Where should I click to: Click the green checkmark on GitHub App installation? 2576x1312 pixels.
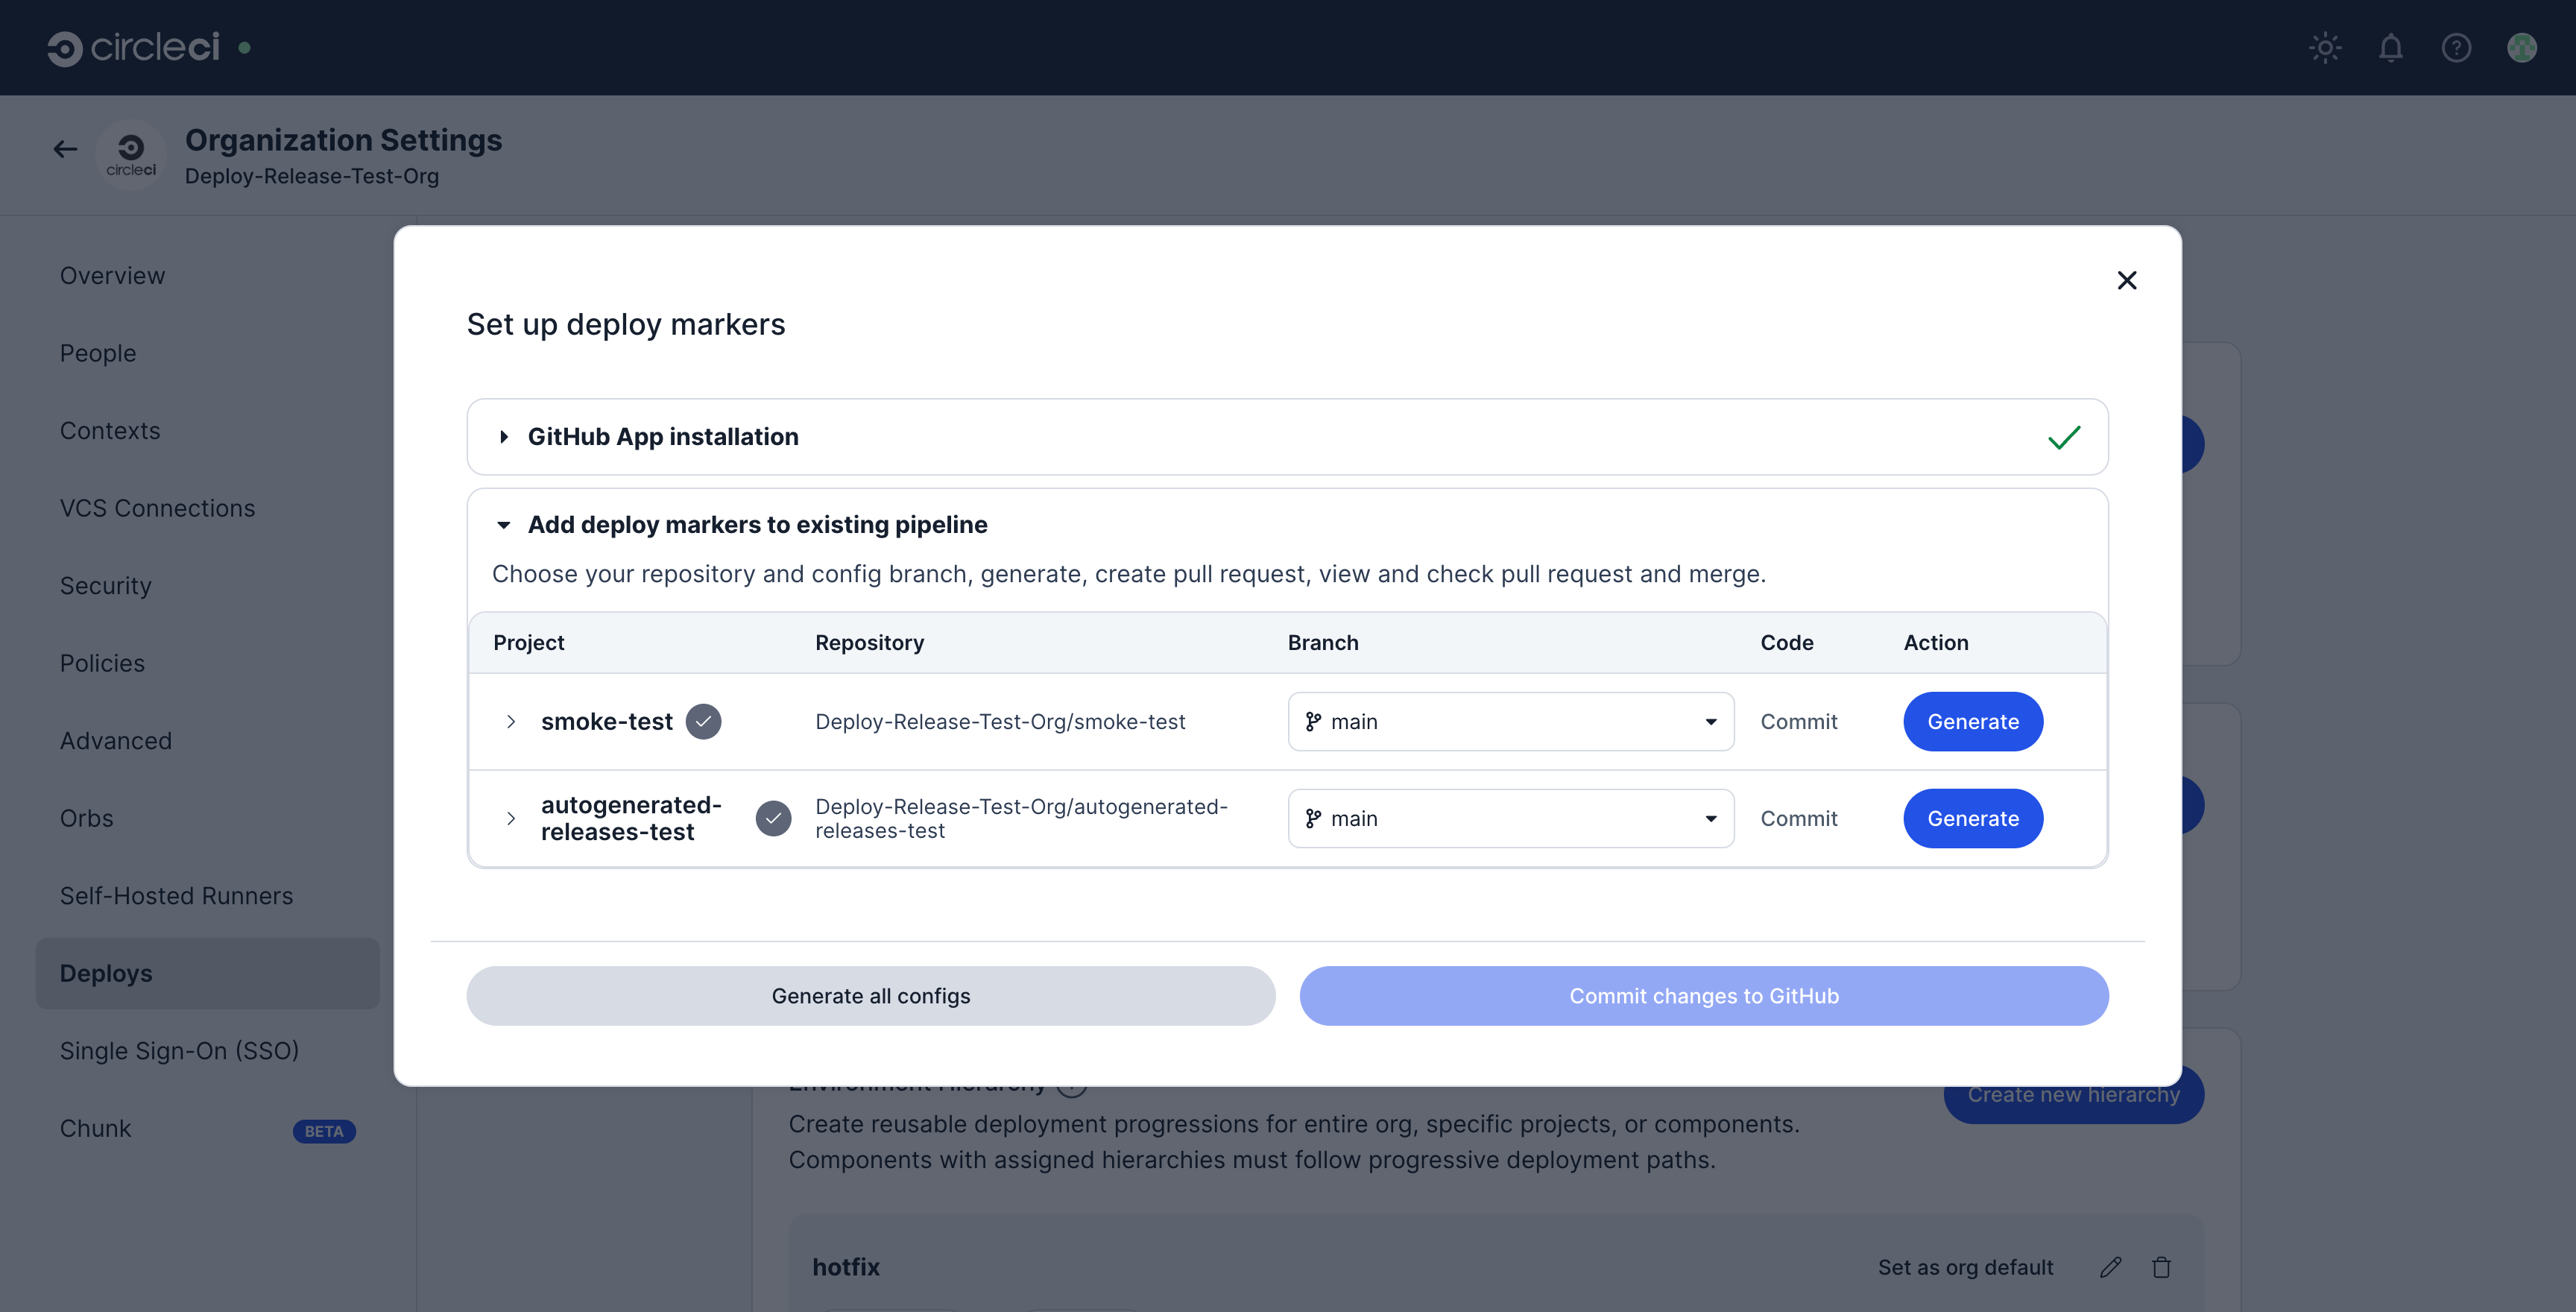pos(2064,437)
